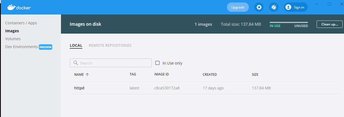The width and height of the screenshot is (344, 117).
Task: Click the 137.84 MB size cell
Action: (x=261, y=88)
